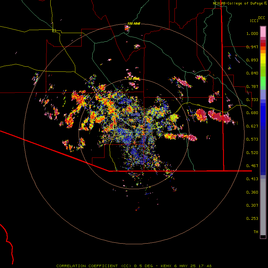Screen dimensions: 268x268
Task: Click the 0.893 scale value
Action: [252, 60]
